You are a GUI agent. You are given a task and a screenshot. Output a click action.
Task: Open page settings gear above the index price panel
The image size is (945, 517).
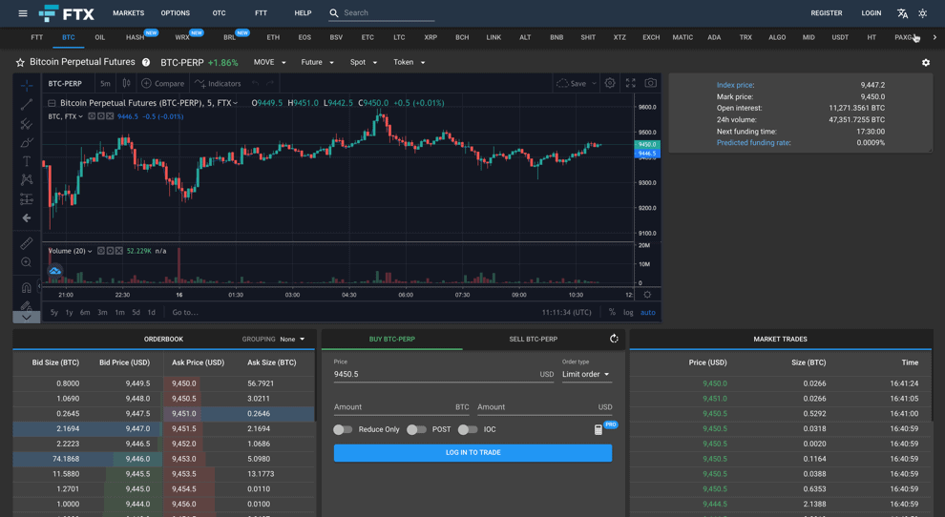(926, 63)
